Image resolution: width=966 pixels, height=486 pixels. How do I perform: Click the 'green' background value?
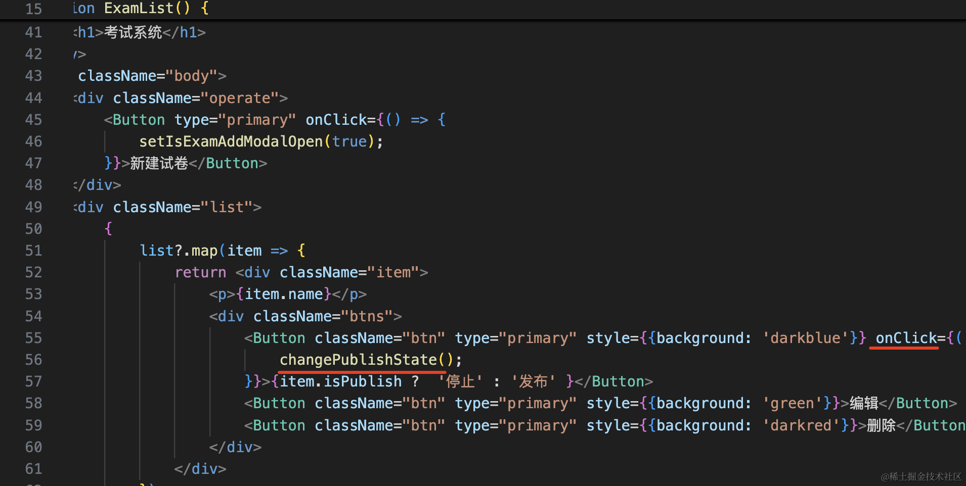tap(792, 403)
